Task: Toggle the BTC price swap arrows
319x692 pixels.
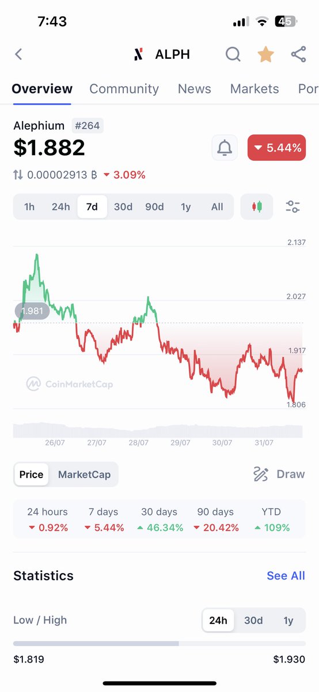Action: (18, 175)
